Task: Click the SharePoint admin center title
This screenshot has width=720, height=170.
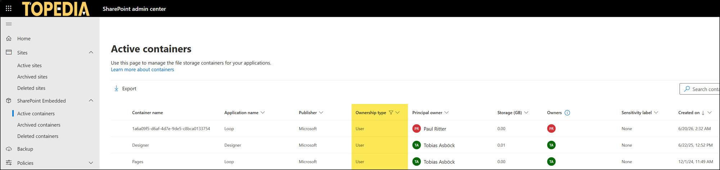Action: coord(134,9)
